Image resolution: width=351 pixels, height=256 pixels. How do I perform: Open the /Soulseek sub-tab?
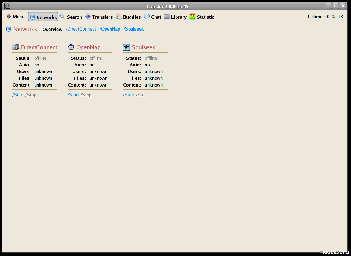133,29
